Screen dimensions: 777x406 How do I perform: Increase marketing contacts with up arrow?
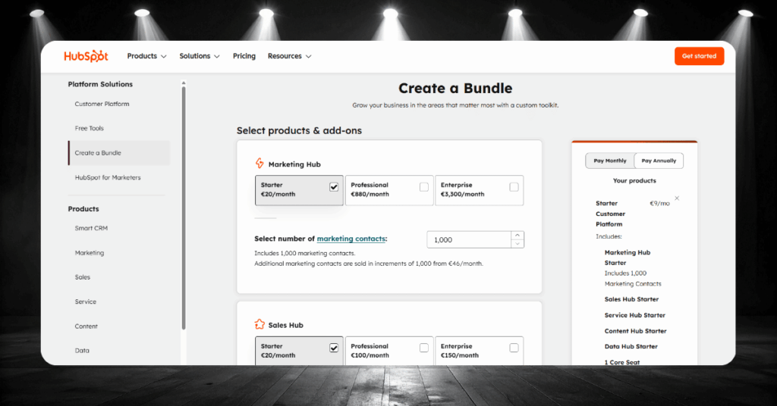(x=517, y=236)
